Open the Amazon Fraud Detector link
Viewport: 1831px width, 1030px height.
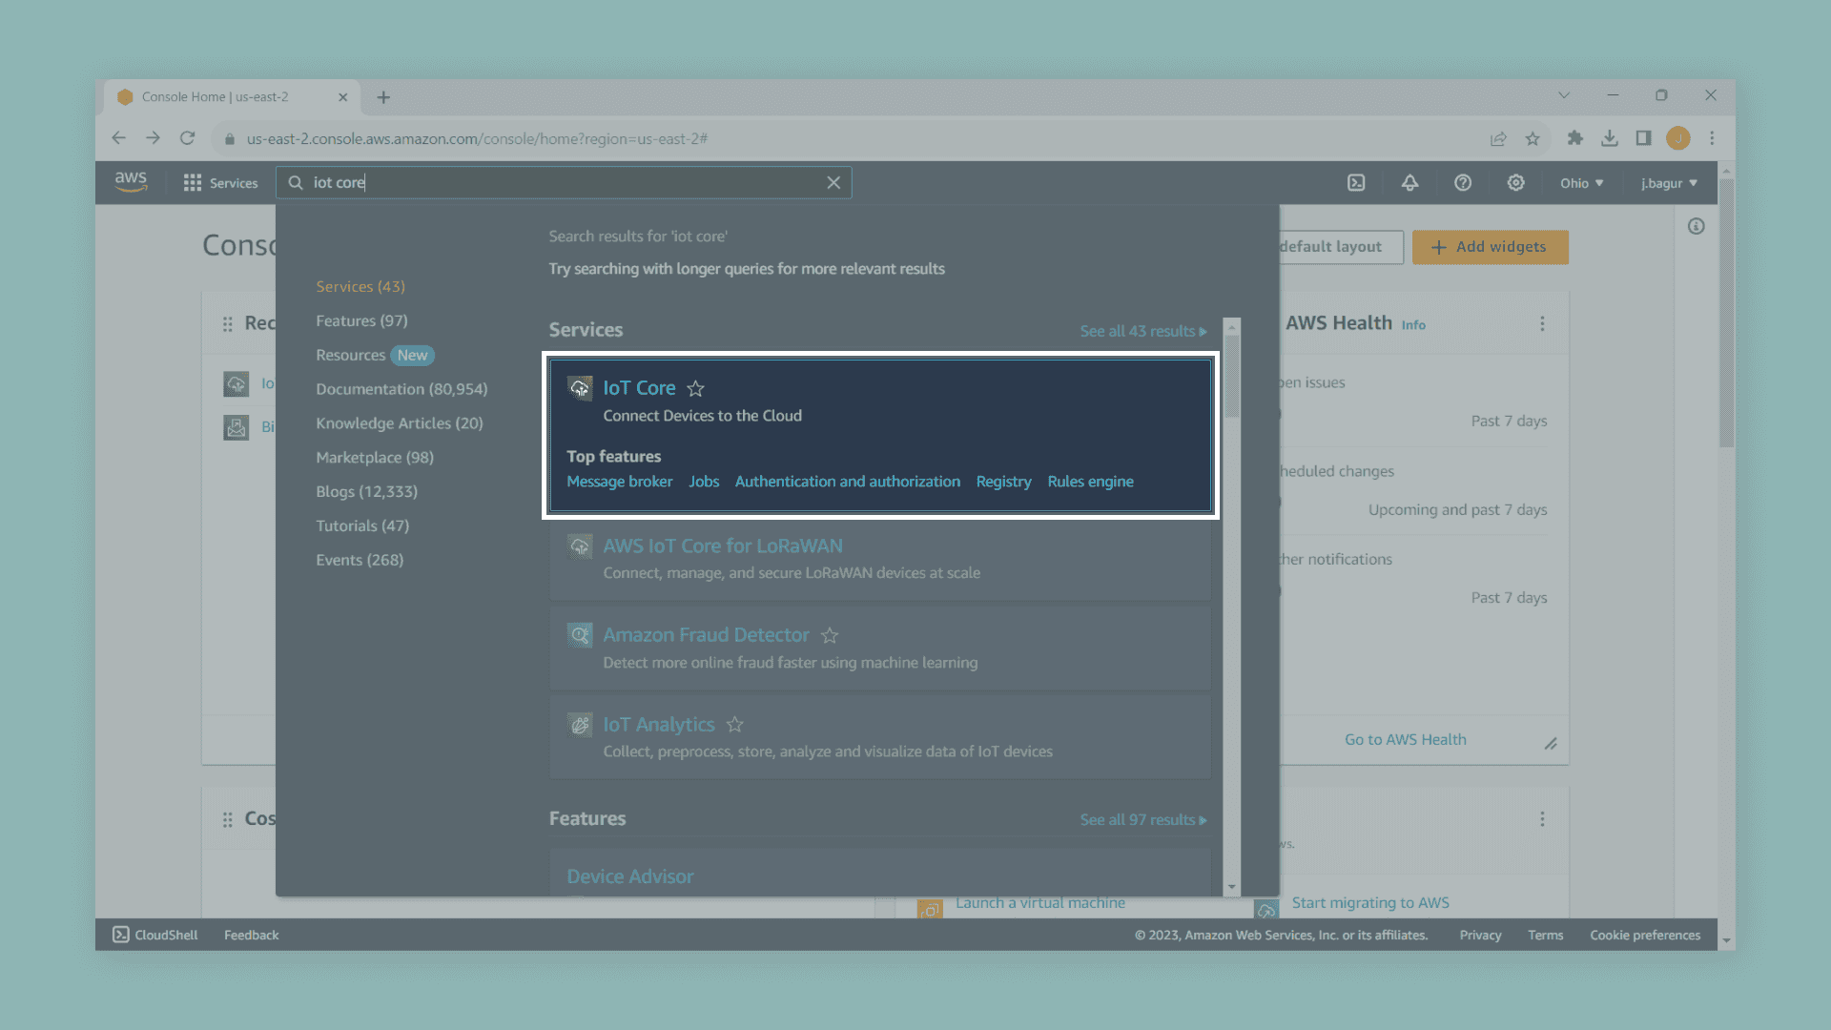click(706, 635)
